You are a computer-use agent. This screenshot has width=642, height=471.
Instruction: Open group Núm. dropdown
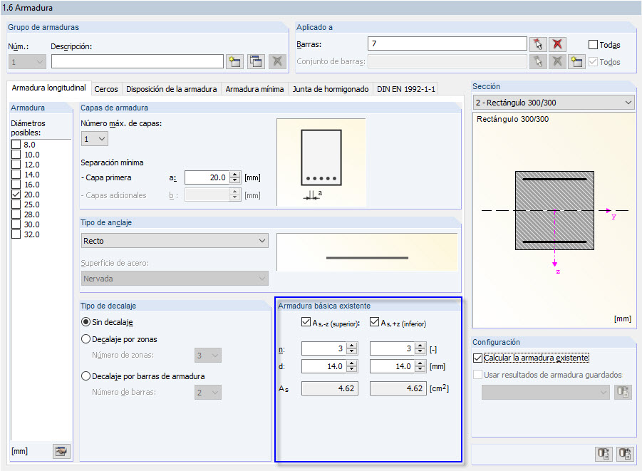pos(27,62)
